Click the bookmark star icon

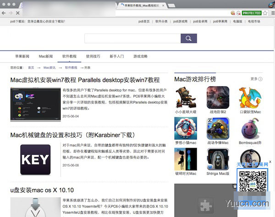coord(265,13)
